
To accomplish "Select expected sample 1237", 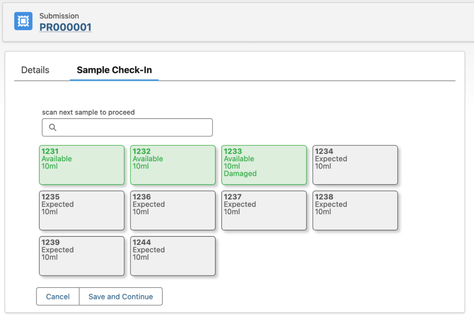I will click(264, 210).
